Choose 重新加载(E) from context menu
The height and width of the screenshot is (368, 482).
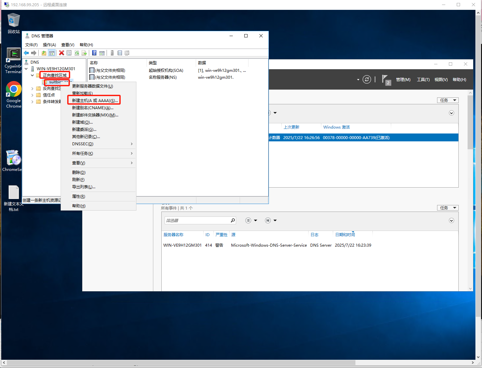(98, 93)
